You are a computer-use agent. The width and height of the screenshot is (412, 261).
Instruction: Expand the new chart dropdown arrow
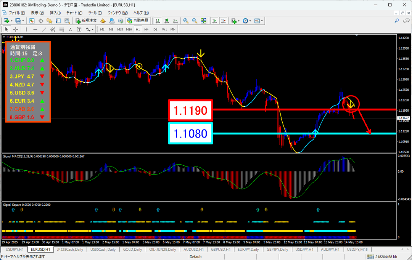11,21
